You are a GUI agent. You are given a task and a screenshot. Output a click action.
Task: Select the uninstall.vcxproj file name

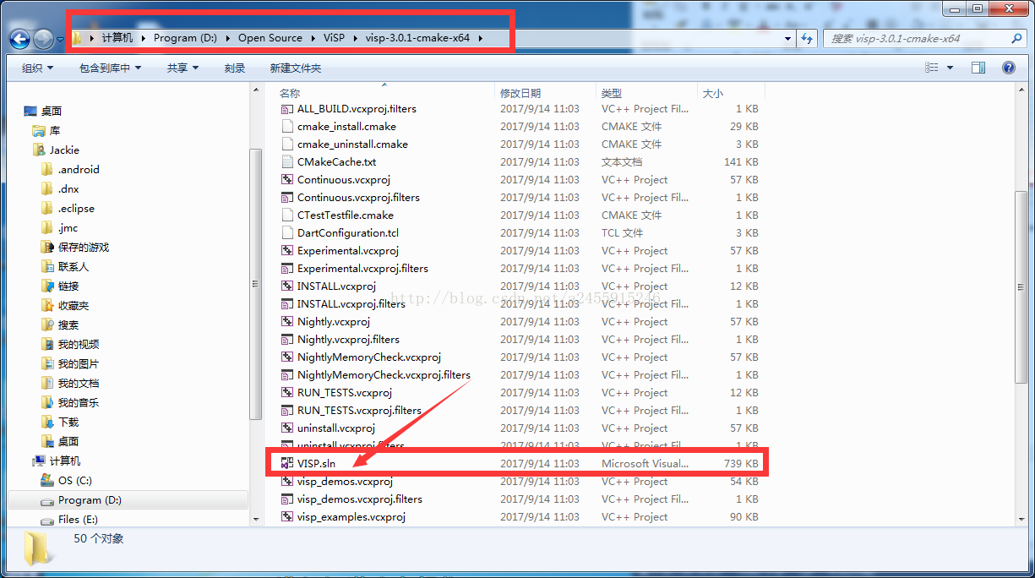click(336, 428)
